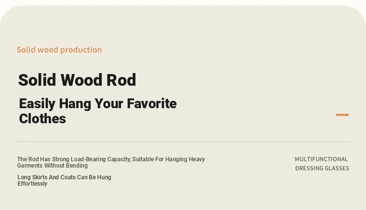Click the word "Favorite" in the heading
The width and height of the screenshot is (366, 210).
pos(152,104)
